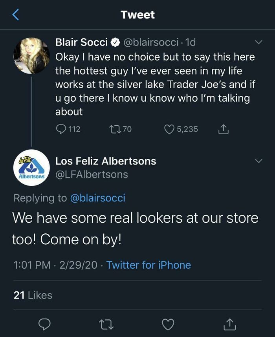Open Blair Socci's profile picture
The image size is (275, 337).
(x=31, y=56)
